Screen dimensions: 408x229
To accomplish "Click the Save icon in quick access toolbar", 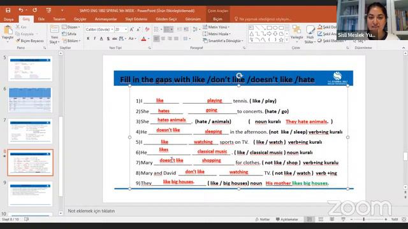I will [x=8, y=10].
